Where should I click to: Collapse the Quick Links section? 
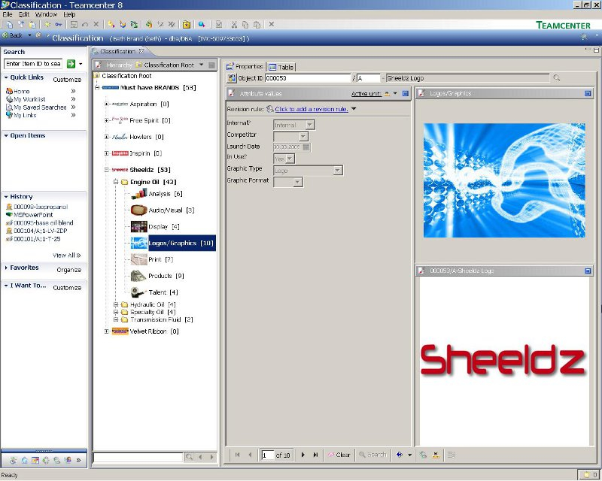pos(6,77)
